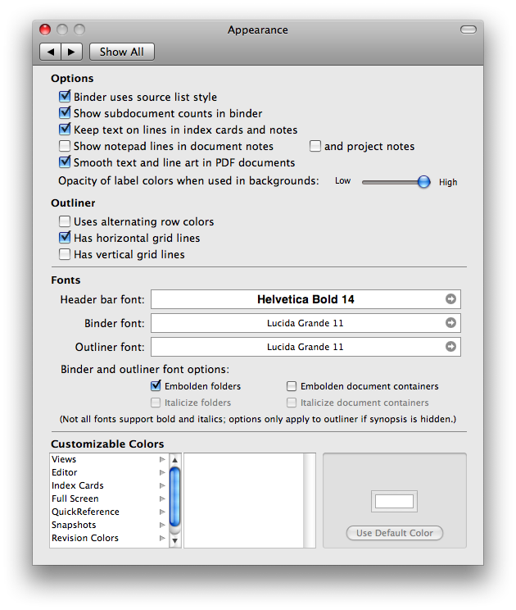
Task: Select Views in Customizable Colors list
Action: pos(65,459)
